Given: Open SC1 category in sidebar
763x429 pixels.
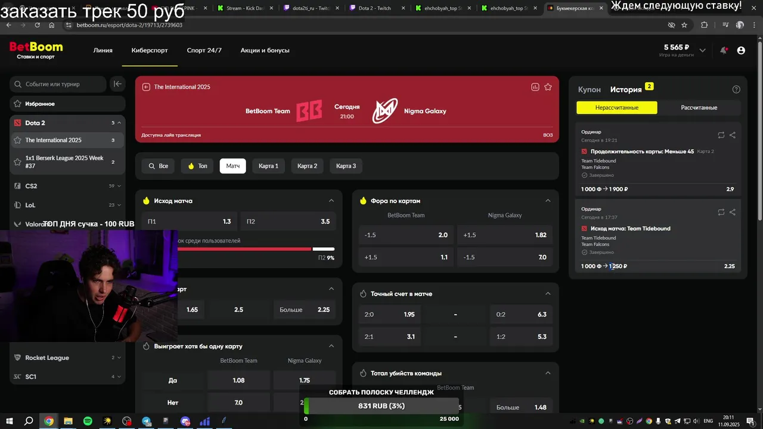Looking at the screenshot, I should click(x=67, y=377).
